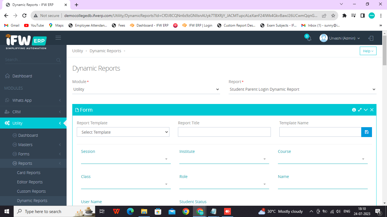Image resolution: width=387 pixels, height=217 pixels.
Task: Open the Role dropdown
Action: (224, 184)
